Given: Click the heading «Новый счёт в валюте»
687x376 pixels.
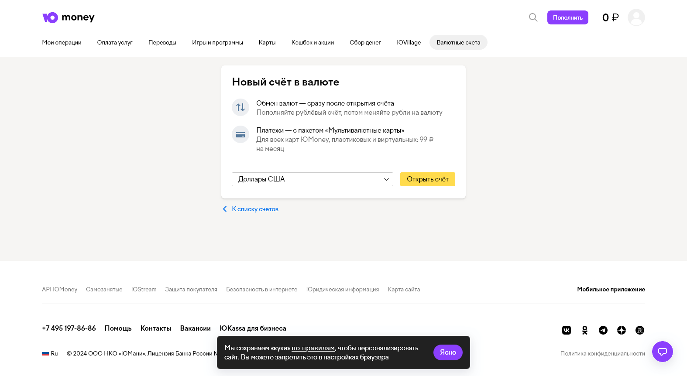Looking at the screenshot, I should [285, 82].
